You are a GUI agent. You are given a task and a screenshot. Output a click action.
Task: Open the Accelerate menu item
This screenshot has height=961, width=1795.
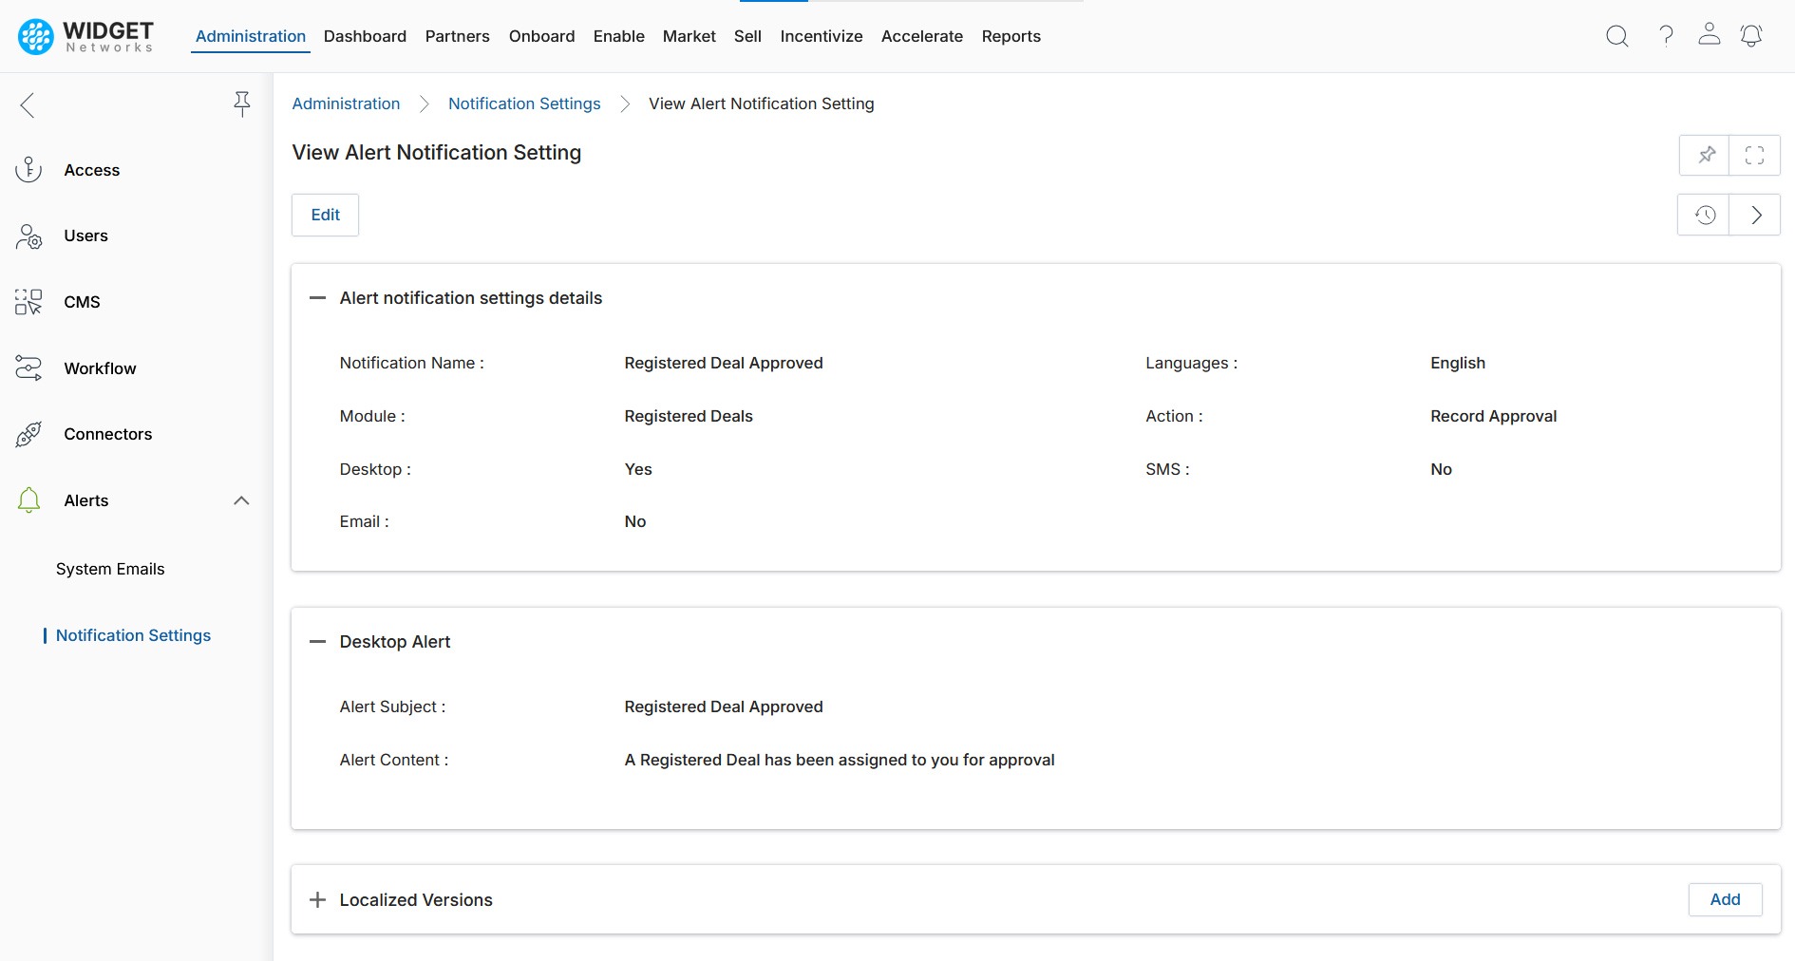click(922, 36)
